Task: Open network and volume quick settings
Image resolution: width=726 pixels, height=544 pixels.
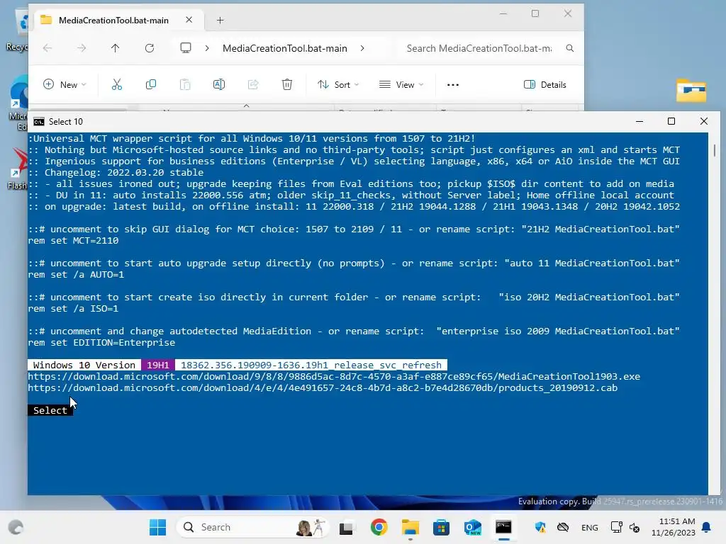Action: [625, 527]
